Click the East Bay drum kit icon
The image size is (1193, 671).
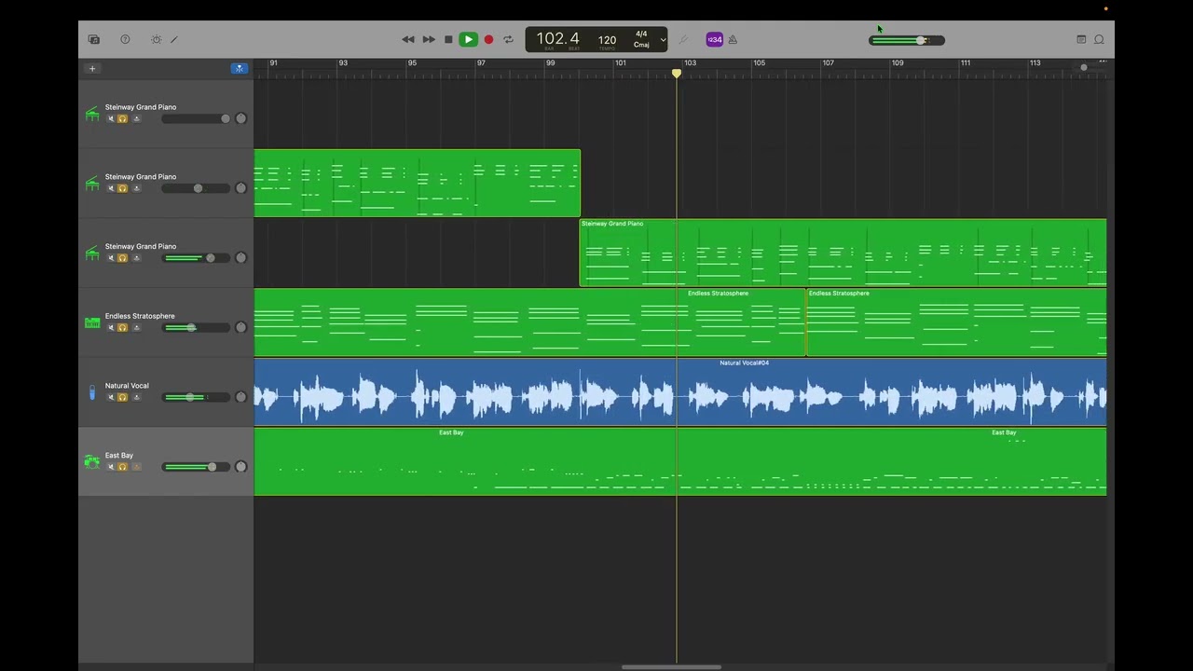tap(91, 461)
